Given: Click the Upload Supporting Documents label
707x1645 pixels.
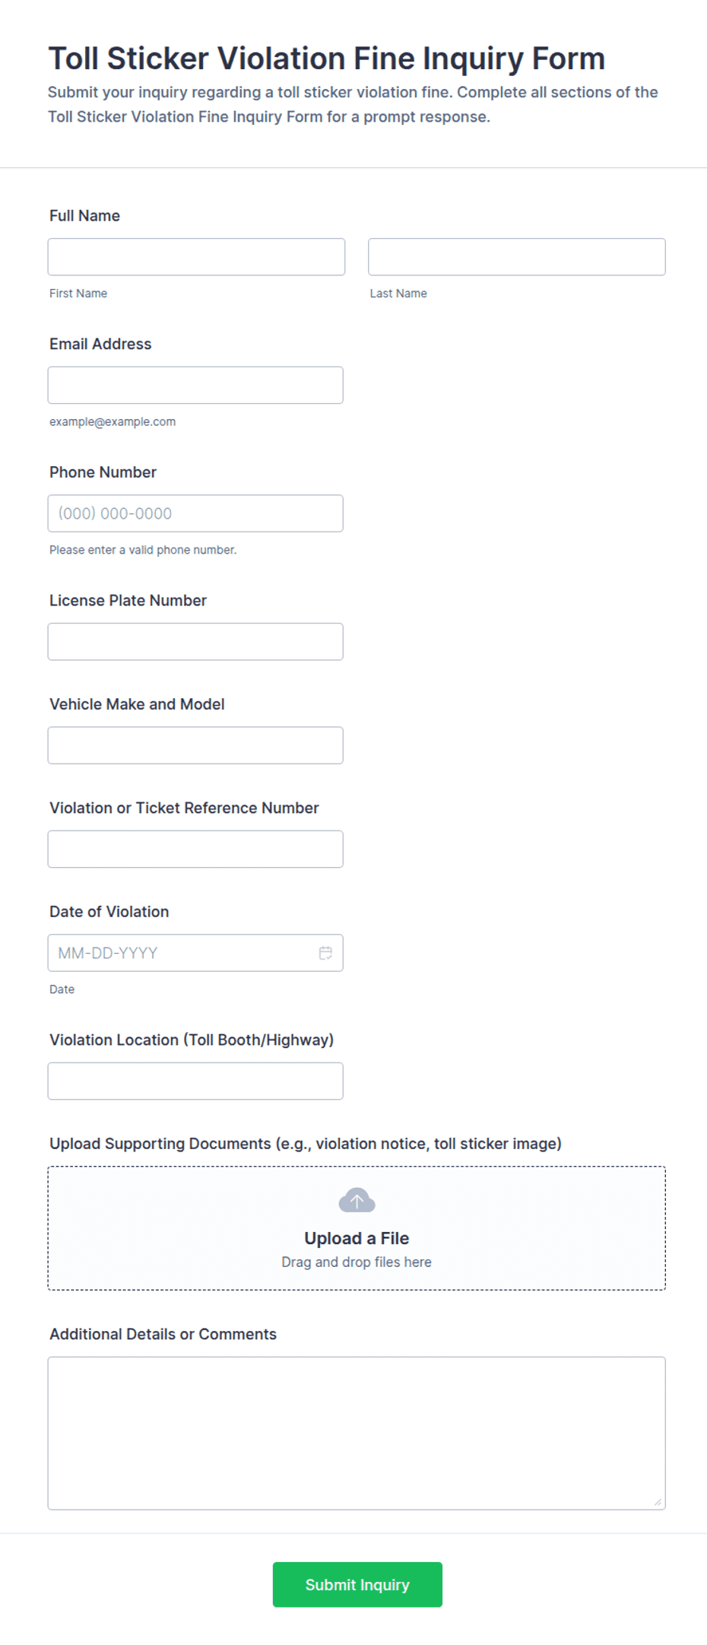Looking at the screenshot, I should tap(306, 1144).
